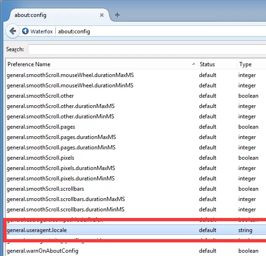The width and height of the screenshot is (266, 256).
Task: Select general.smoothScroll.other preference
Action: coord(136,96)
